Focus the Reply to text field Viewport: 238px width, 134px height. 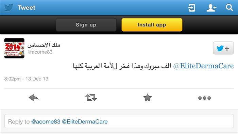tap(119, 121)
